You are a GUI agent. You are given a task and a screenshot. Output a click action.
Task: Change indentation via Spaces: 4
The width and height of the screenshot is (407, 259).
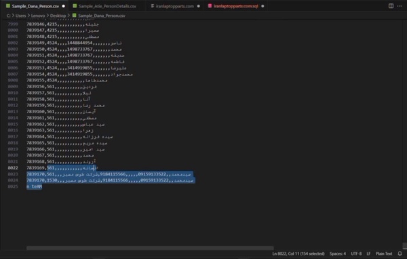(x=337, y=254)
